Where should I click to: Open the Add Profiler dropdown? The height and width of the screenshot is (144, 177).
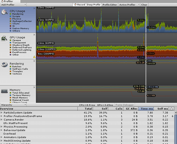[x=13, y=5]
